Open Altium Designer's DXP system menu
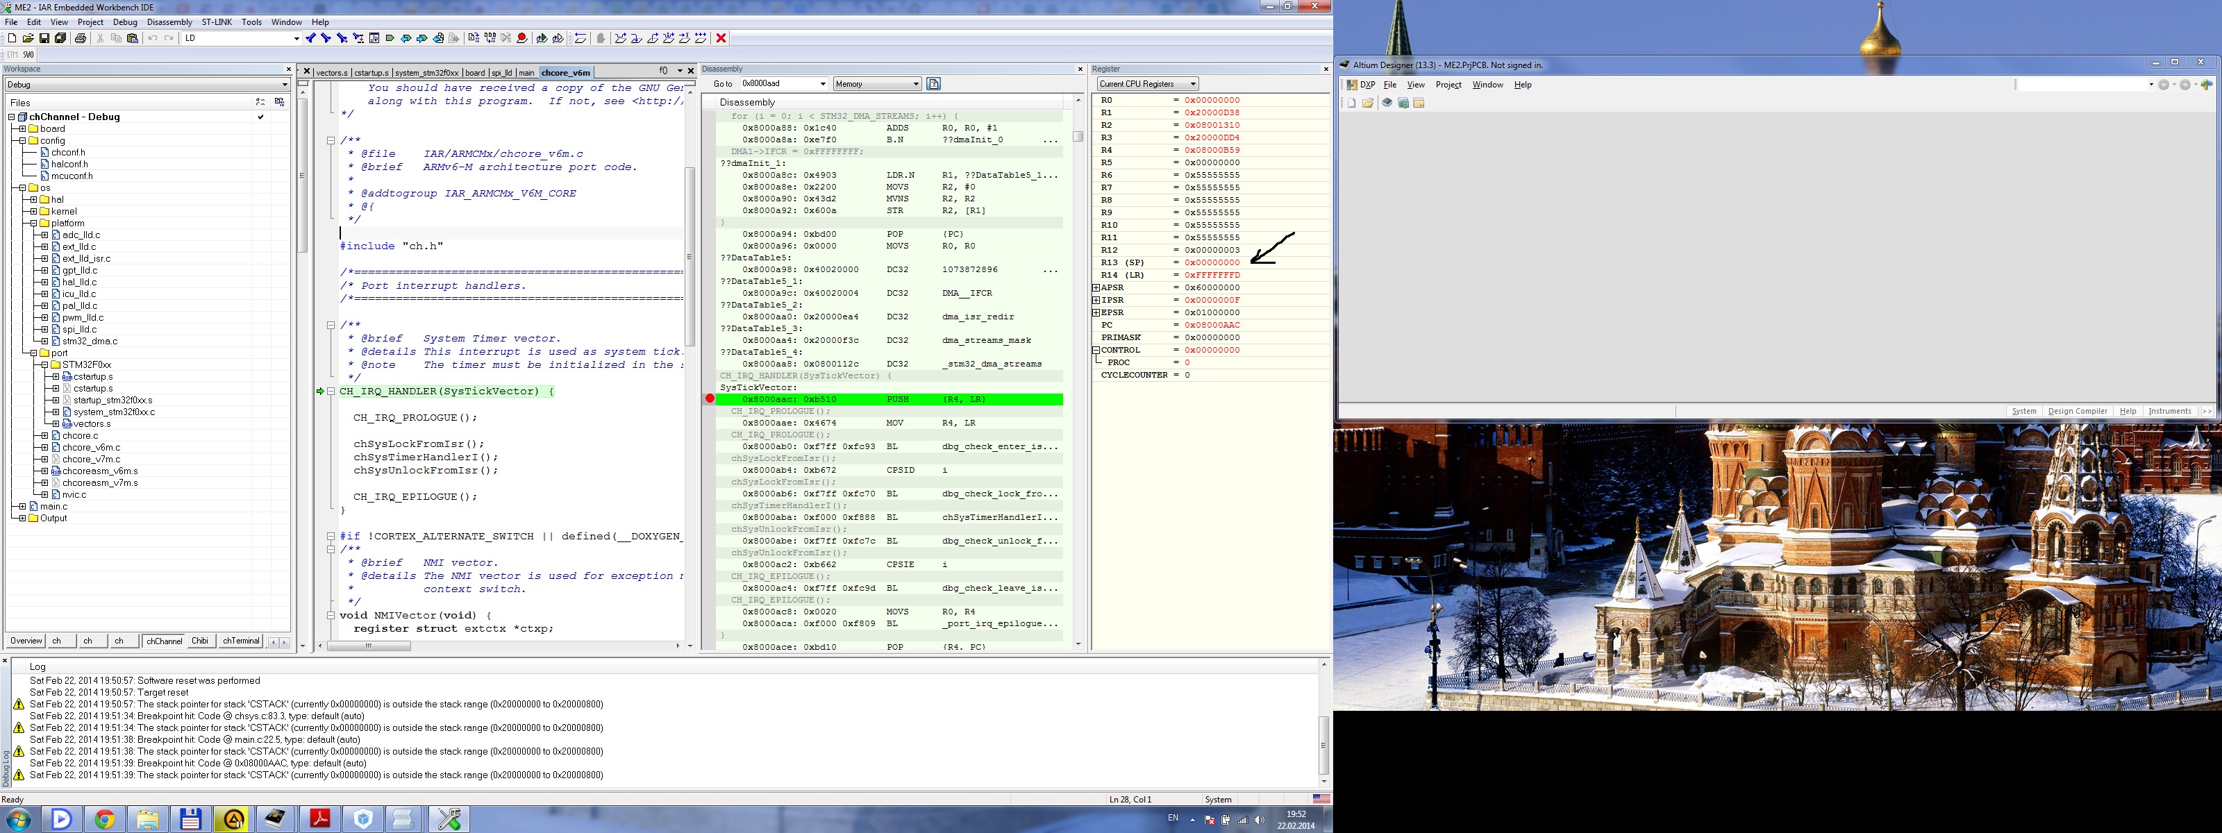Image resolution: width=2222 pixels, height=833 pixels. click(1361, 85)
